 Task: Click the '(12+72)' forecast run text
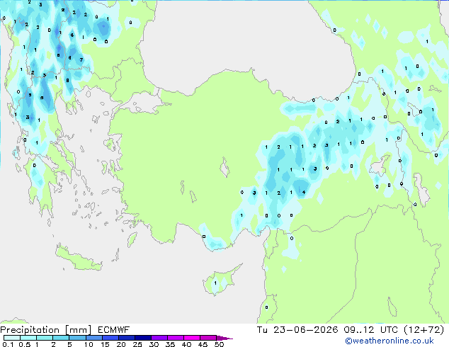[x=424, y=330]
